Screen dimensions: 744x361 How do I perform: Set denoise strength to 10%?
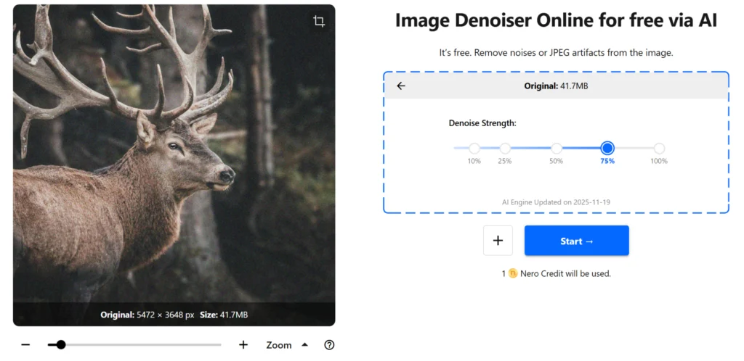(x=474, y=149)
